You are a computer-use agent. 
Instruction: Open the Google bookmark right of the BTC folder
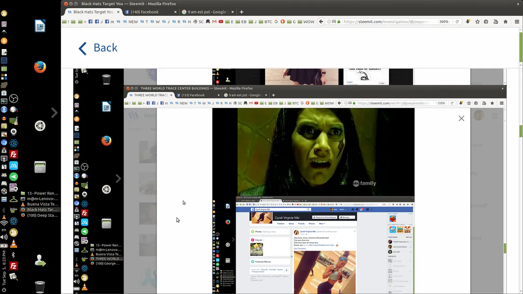(276, 22)
